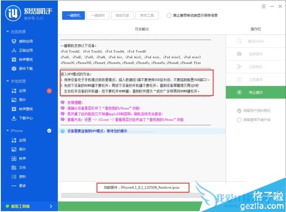The image size is (286, 212).
Task: Click the iPhone connected checkmark icon
Action: 49,131
